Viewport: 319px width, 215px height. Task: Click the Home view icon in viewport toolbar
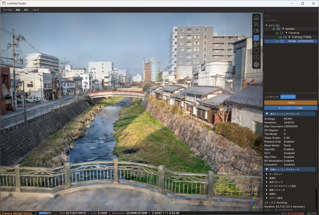pyautogui.click(x=256, y=18)
